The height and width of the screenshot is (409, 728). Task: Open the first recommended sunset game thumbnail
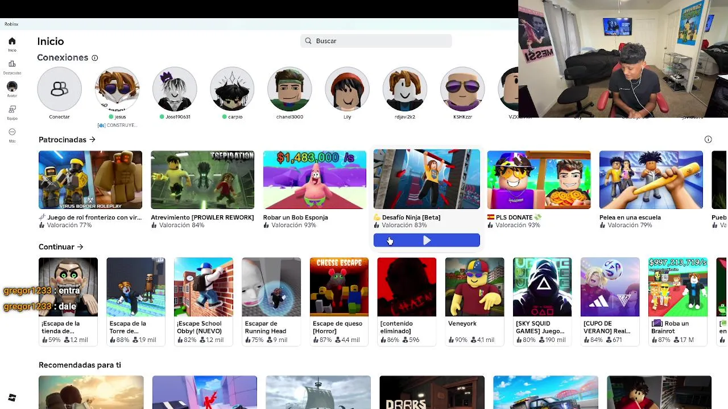click(91, 393)
